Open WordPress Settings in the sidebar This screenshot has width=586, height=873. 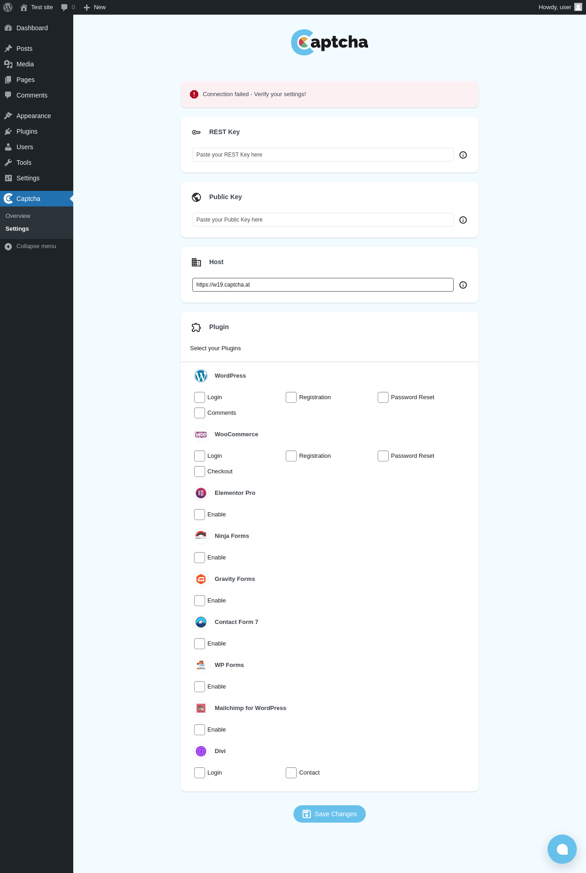[x=37, y=178]
